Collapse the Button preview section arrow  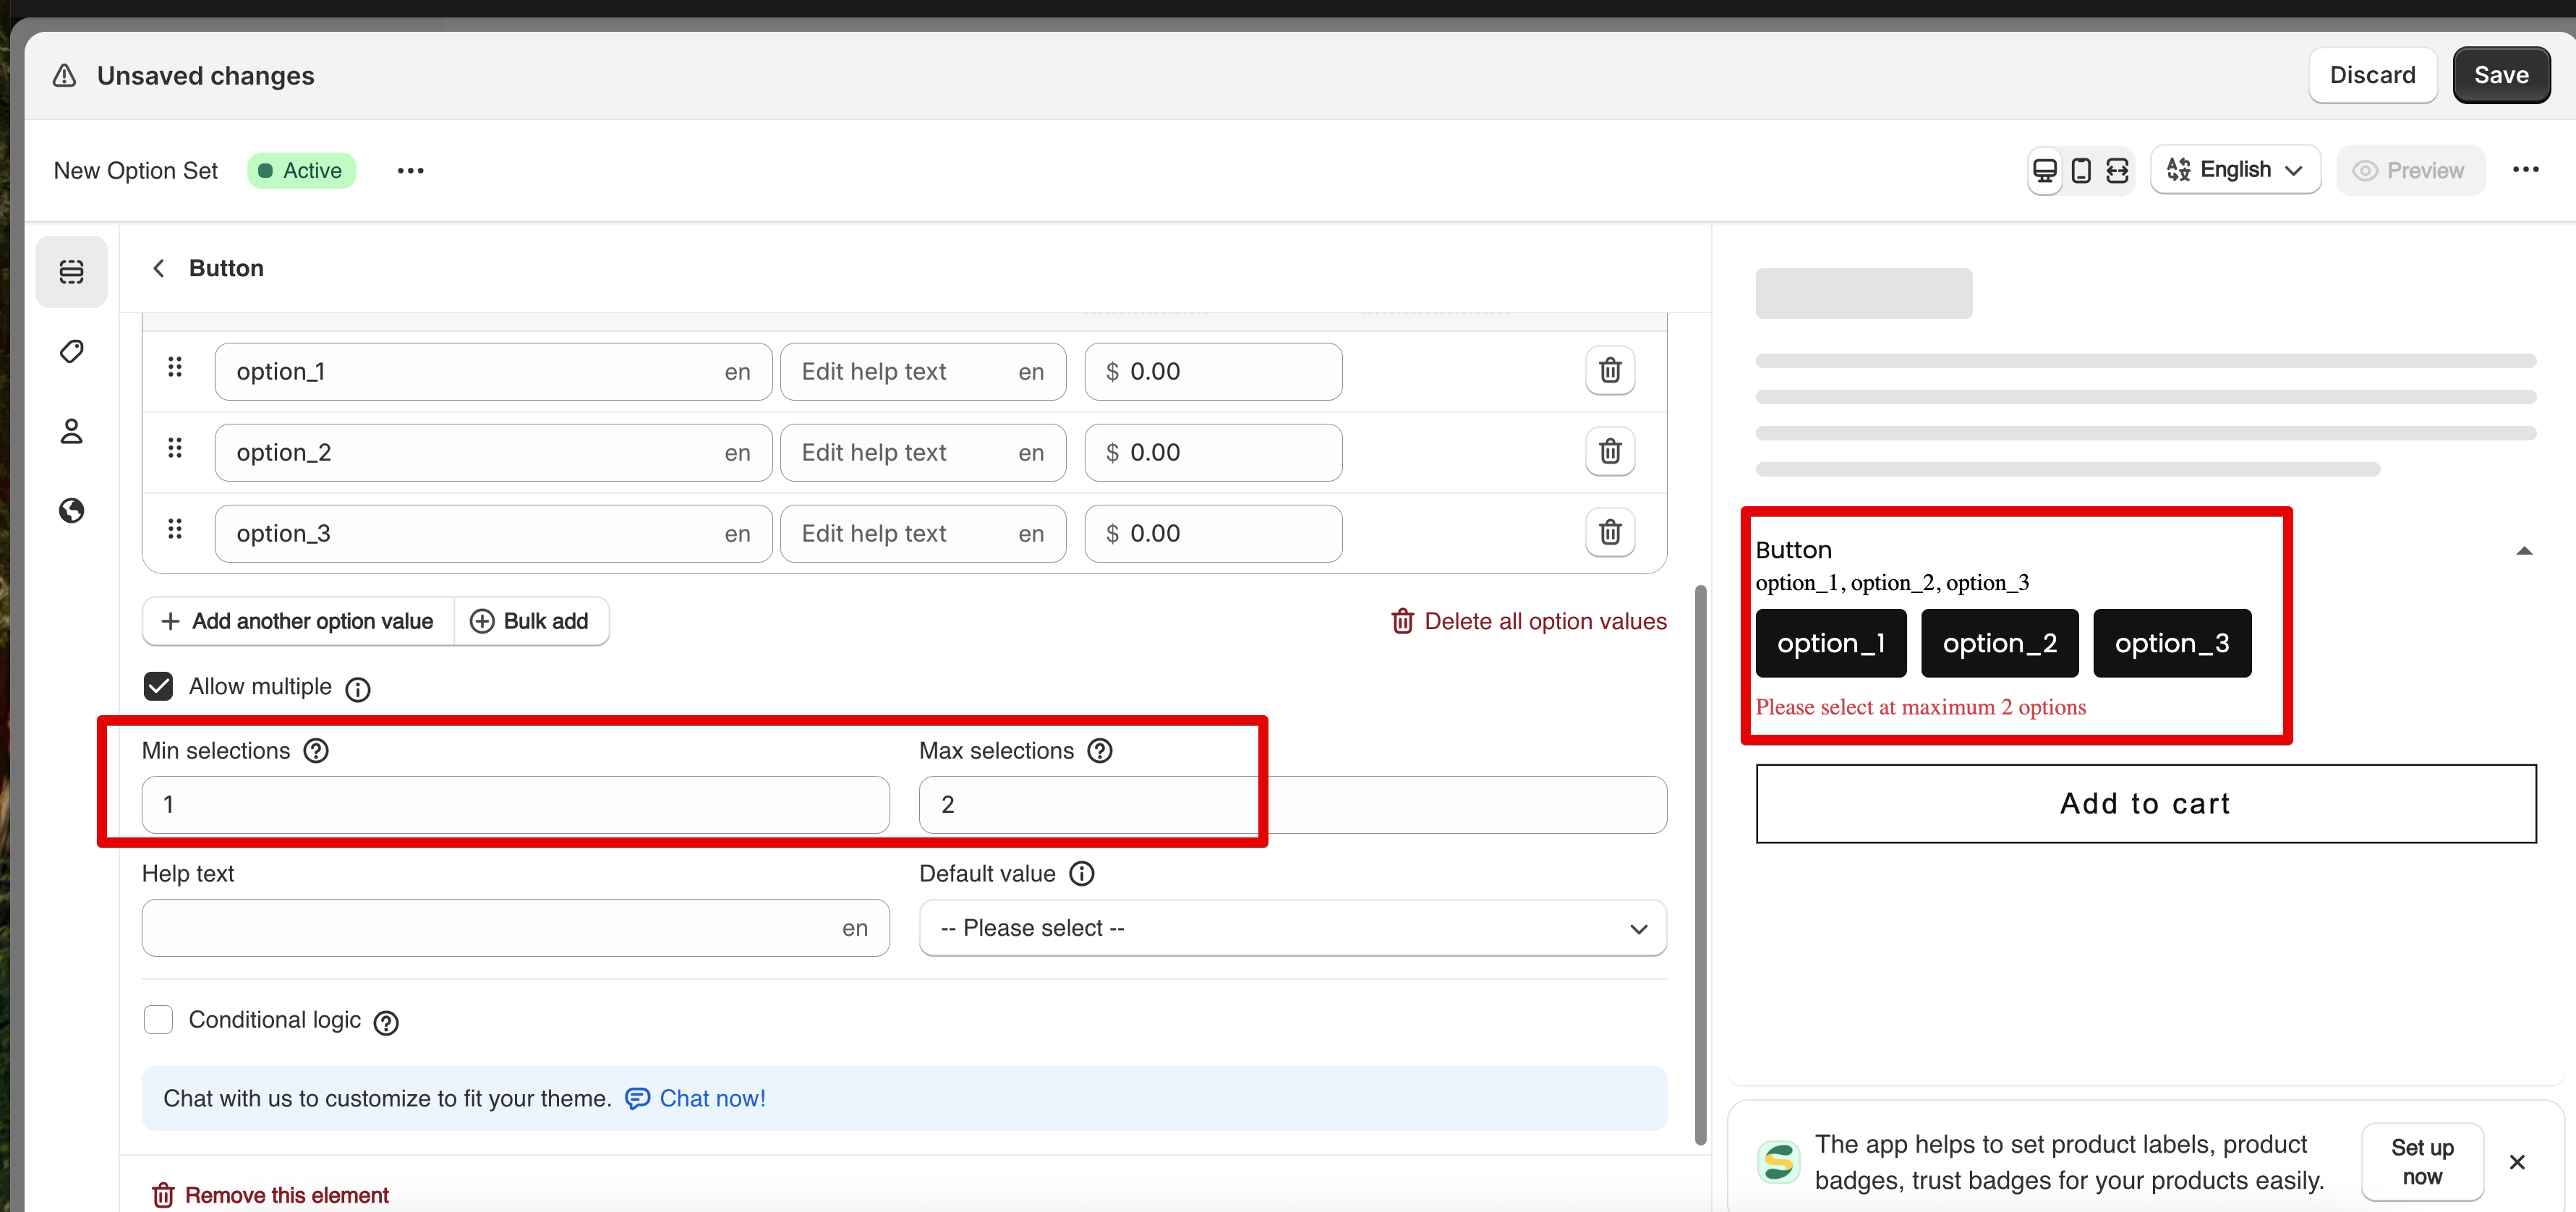coord(2523,551)
